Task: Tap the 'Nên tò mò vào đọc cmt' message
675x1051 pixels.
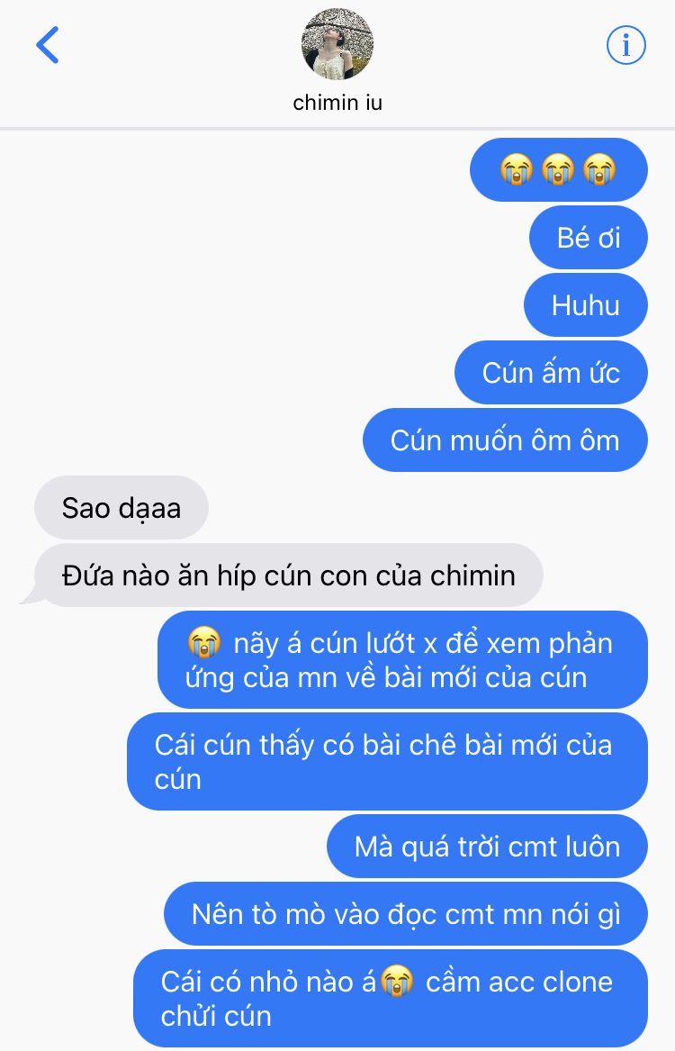Action: [406, 914]
